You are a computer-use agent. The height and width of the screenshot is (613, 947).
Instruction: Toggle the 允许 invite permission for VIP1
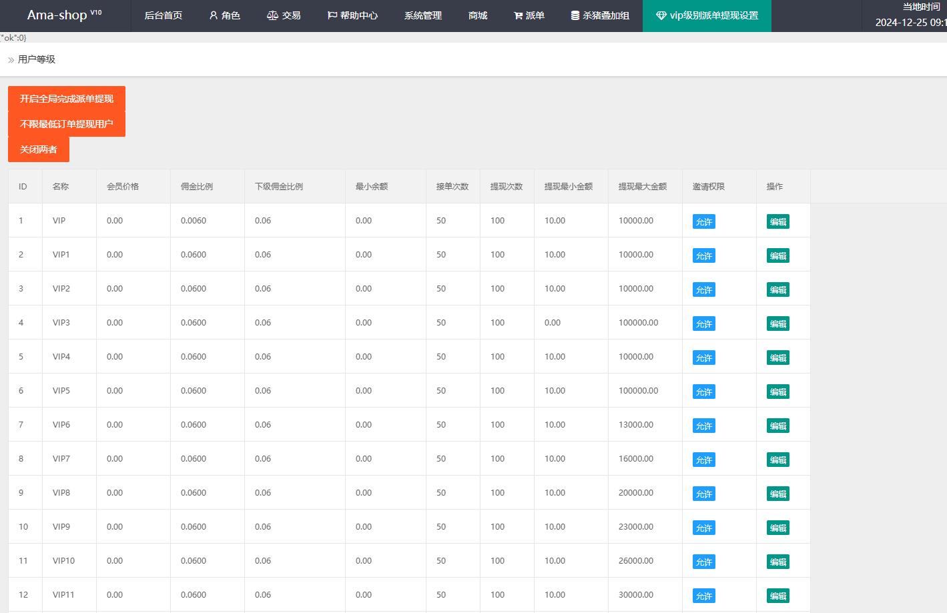pos(704,255)
